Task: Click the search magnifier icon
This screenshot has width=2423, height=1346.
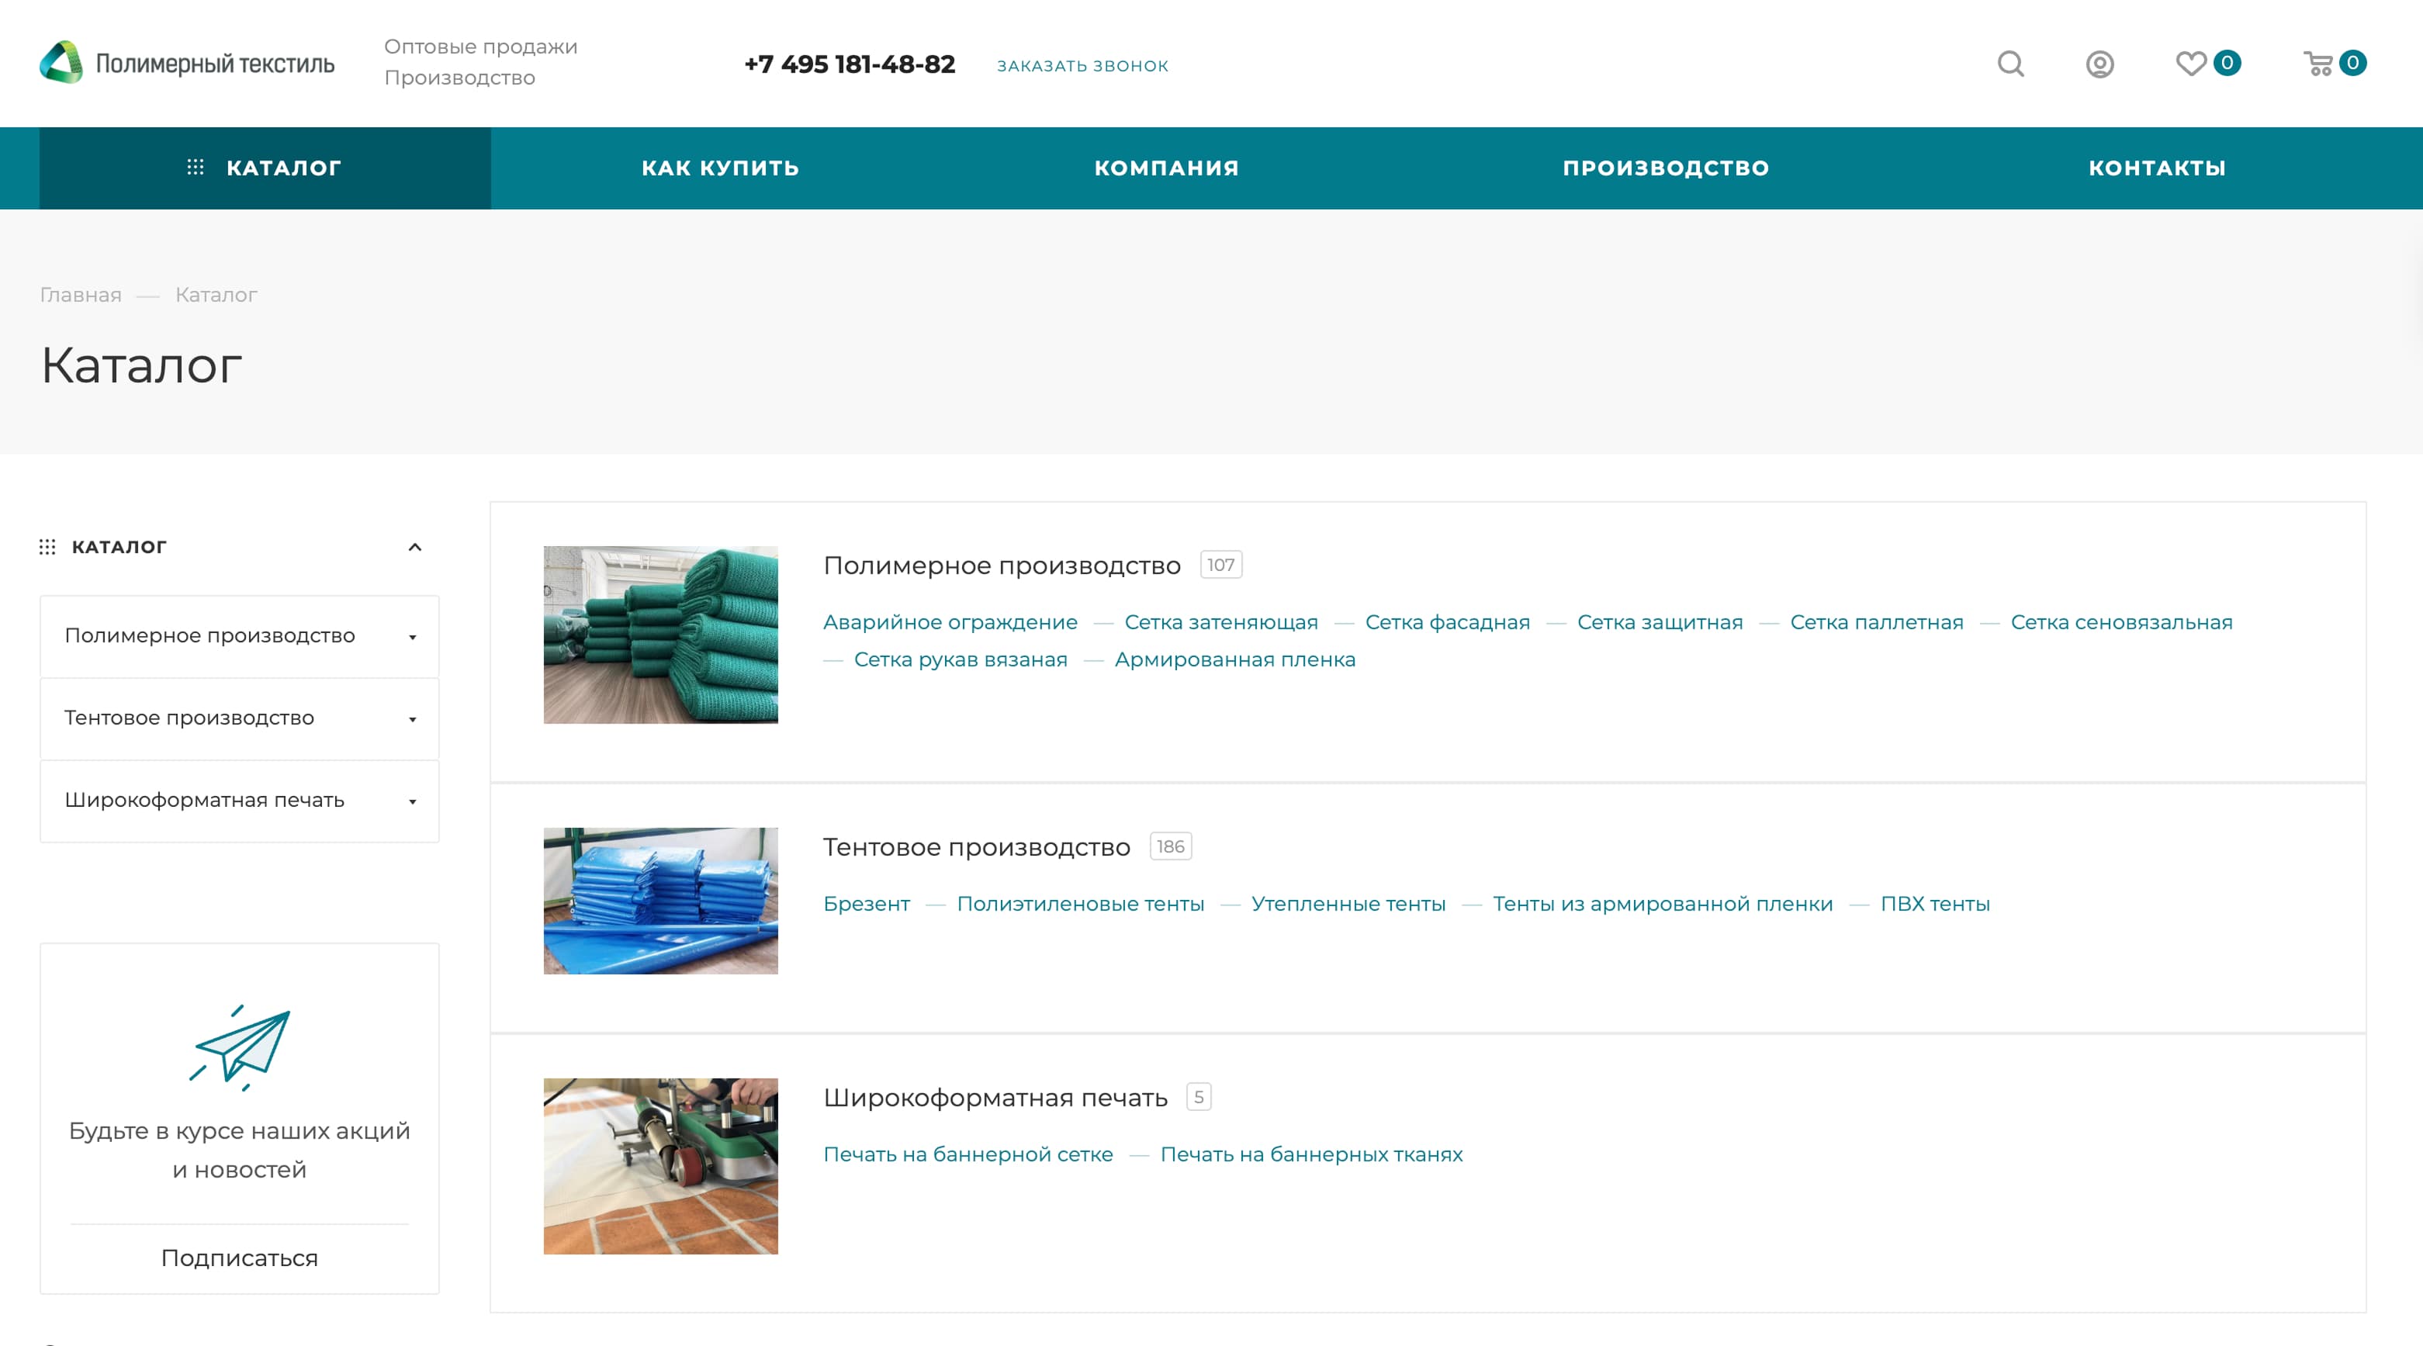Action: pyautogui.click(x=2010, y=64)
